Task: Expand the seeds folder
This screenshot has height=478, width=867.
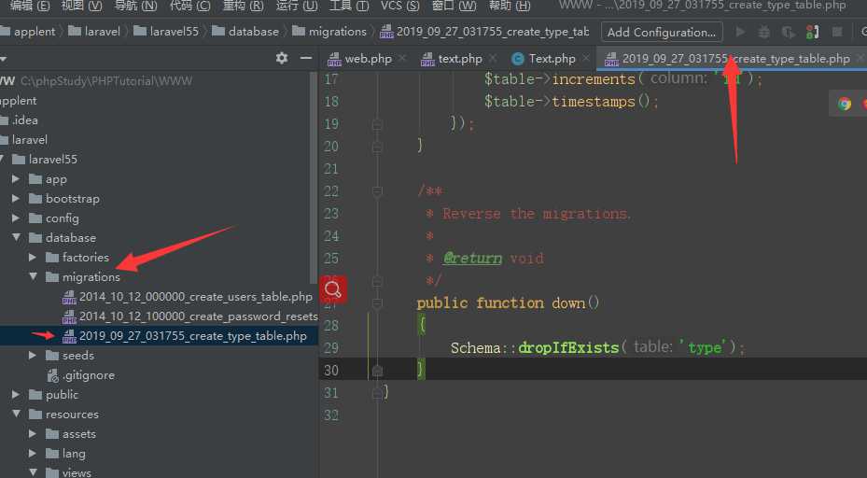Action: click(x=32, y=355)
